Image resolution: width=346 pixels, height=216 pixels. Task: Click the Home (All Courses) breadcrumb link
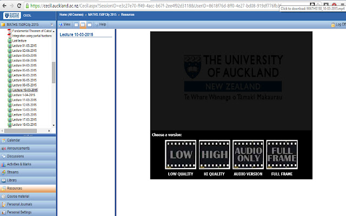(74, 13)
